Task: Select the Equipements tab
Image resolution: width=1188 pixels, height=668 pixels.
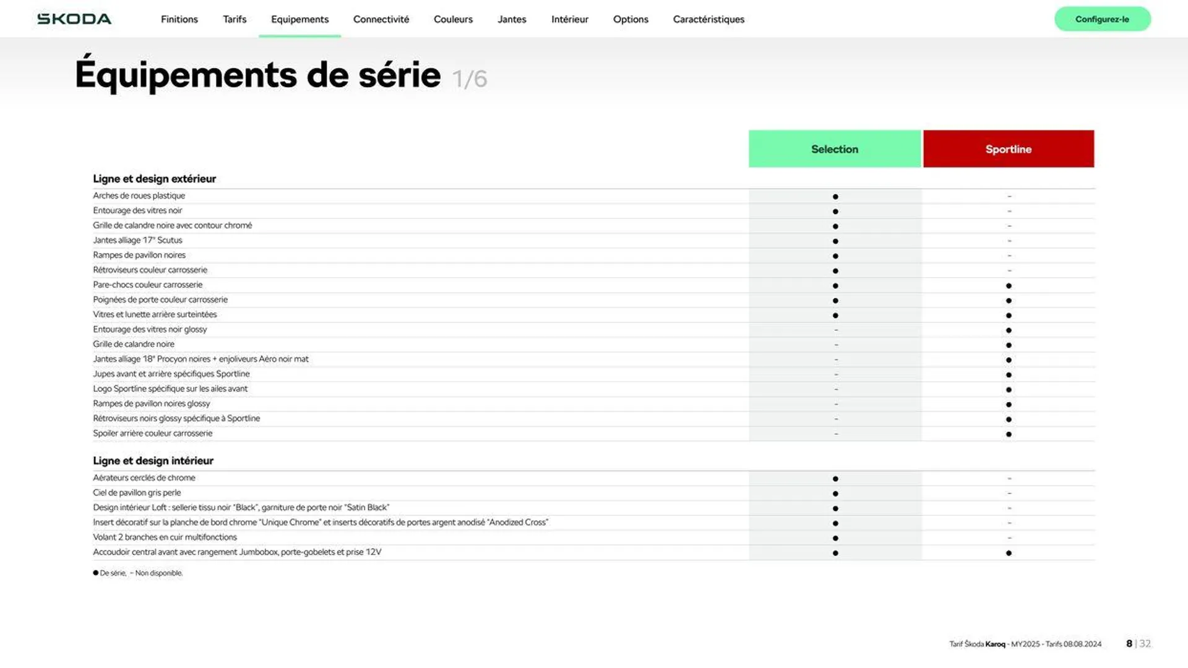Action: click(x=299, y=19)
